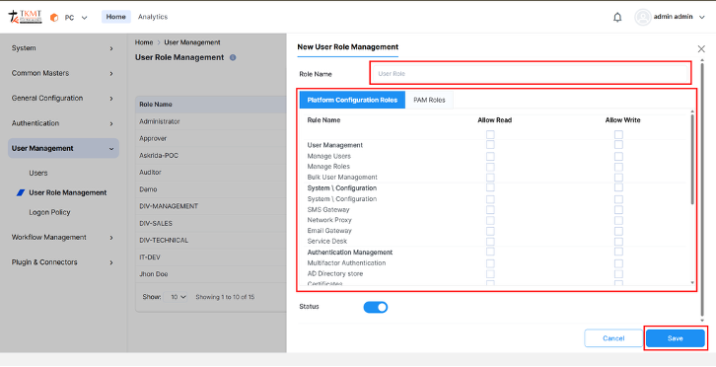Screen dimensions: 716x367
Task: Select the Approver role row
Action: click(211, 138)
